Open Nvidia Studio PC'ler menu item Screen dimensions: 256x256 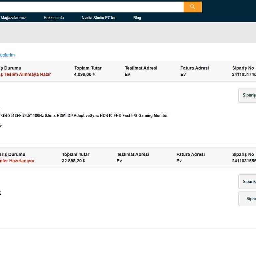(x=98, y=18)
